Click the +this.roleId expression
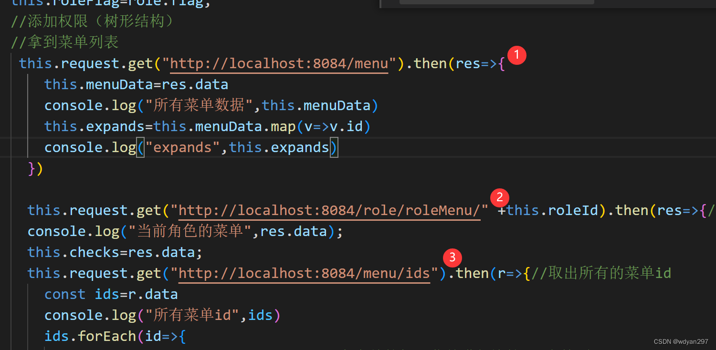The image size is (716, 350). tap(548, 210)
